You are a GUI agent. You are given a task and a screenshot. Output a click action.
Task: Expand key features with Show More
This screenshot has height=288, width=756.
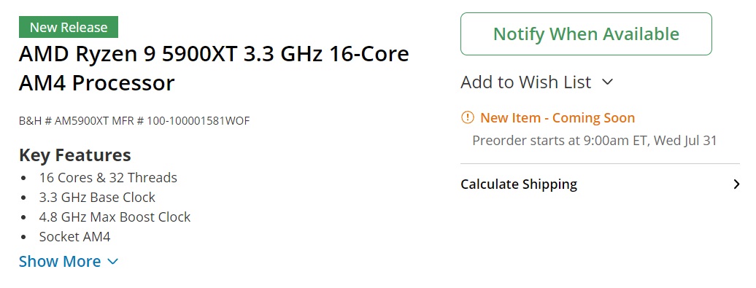[x=60, y=262]
